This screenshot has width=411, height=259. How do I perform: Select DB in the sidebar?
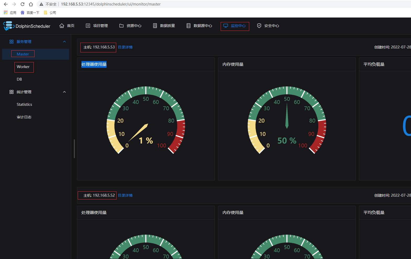(19, 79)
